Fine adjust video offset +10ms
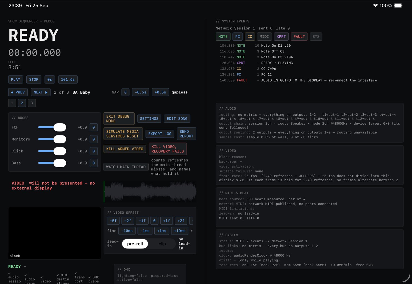The width and height of the screenshot is (412, 284). point(180,231)
